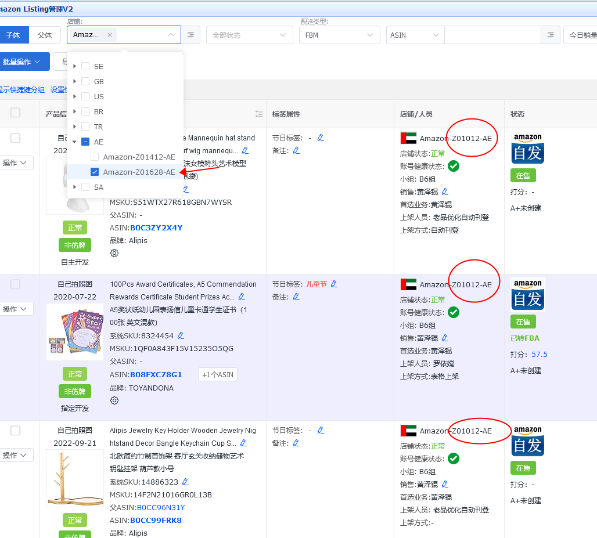Check the GB site checkbox
This screenshot has width=597, height=538.
coord(86,81)
